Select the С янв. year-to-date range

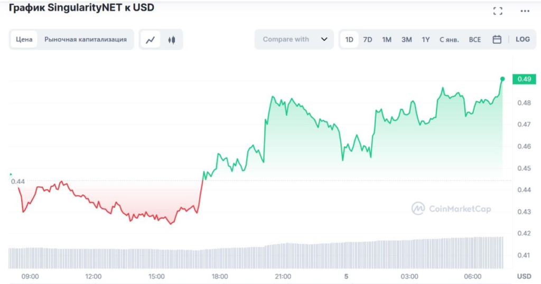[449, 40]
